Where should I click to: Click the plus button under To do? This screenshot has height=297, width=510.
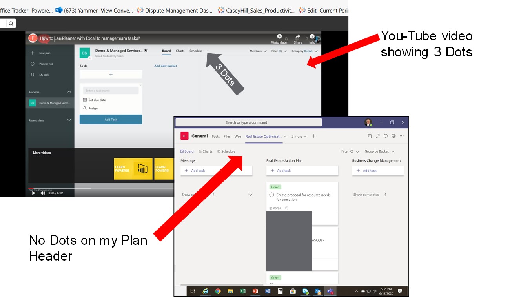point(111,74)
